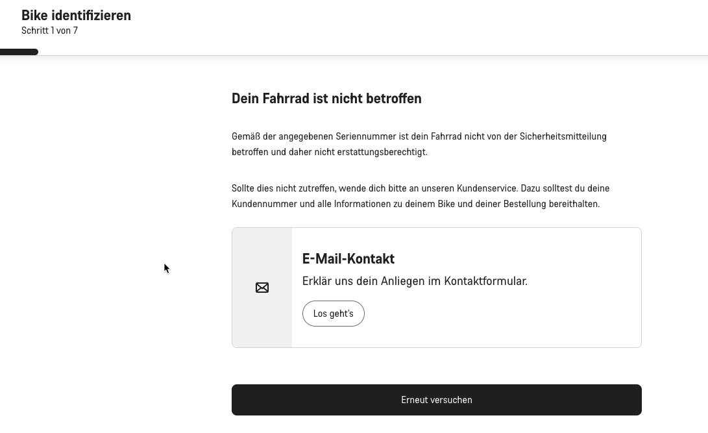Click the word Kundenservice in the paragraph
Viewport: 708px width, 433px height.
tap(487, 188)
